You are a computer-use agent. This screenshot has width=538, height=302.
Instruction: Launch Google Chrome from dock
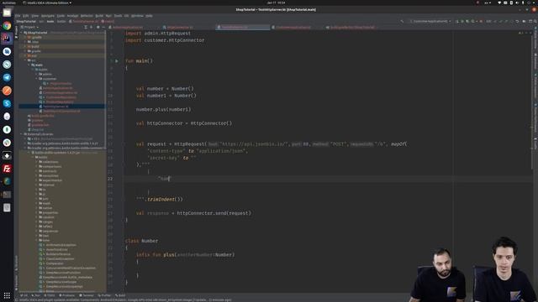click(7, 26)
